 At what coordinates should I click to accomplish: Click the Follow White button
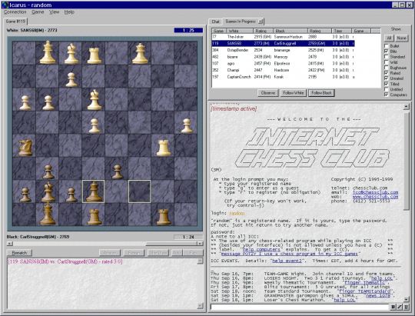pyautogui.click(x=293, y=93)
